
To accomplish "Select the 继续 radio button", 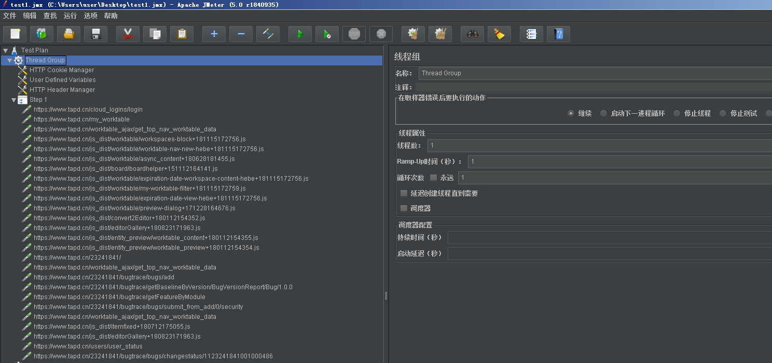I will coord(571,113).
